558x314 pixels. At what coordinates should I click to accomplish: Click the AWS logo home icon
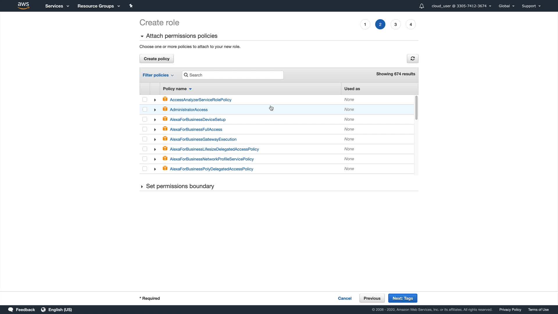[x=23, y=6]
